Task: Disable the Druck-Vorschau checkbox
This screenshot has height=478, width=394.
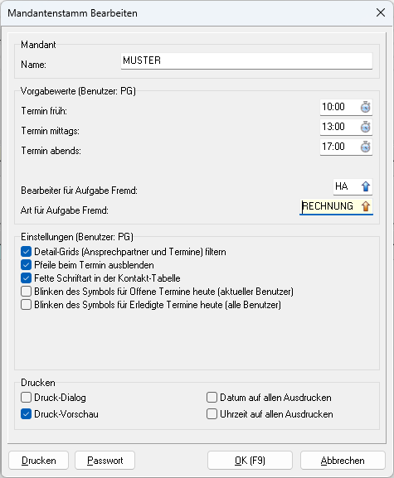Action: [27, 414]
